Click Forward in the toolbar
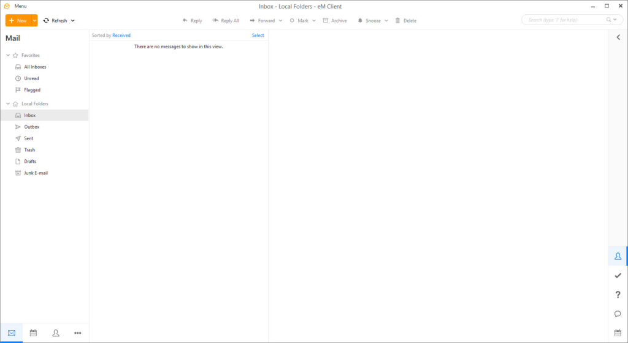 262,20
